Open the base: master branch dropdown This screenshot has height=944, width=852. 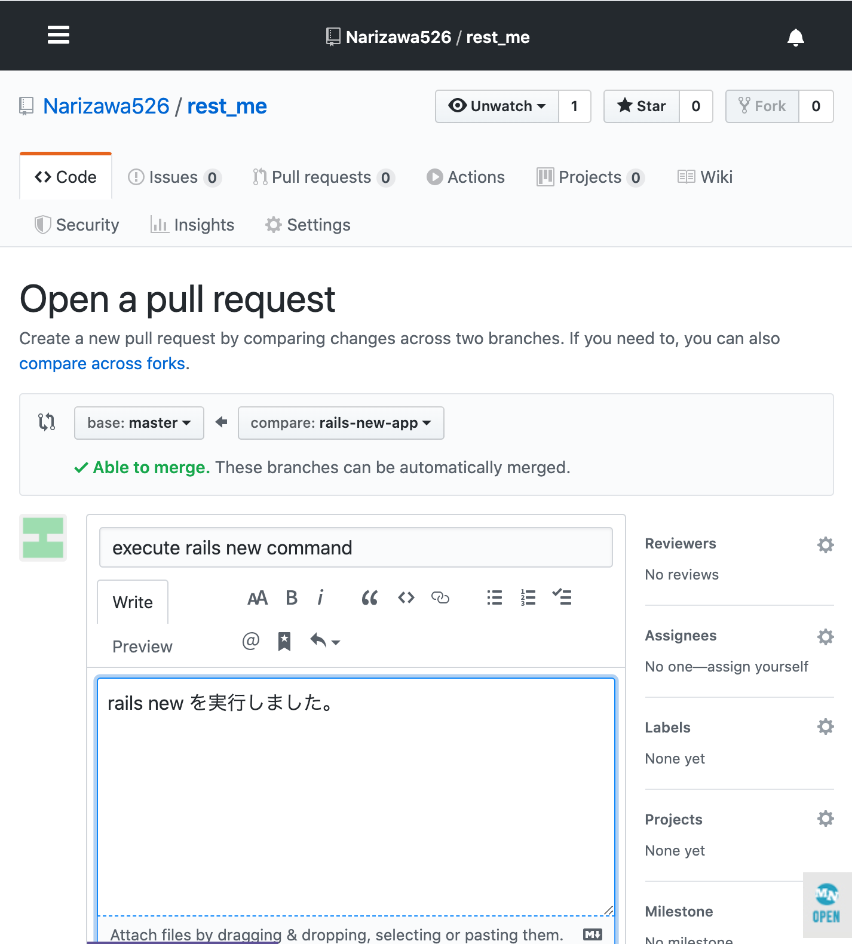coord(139,423)
